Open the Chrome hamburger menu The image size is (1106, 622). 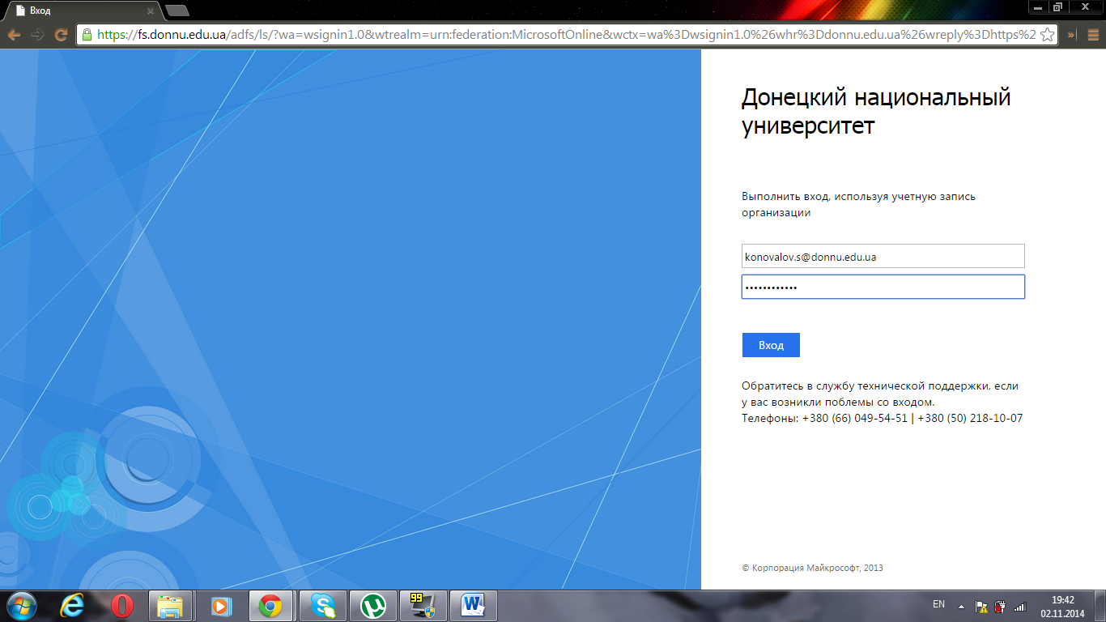tap(1091, 35)
